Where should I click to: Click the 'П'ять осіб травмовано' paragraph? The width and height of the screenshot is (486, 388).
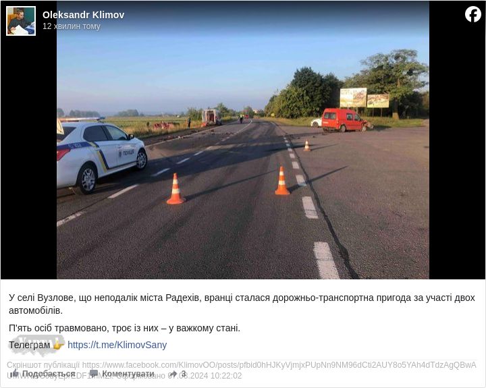click(124, 328)
